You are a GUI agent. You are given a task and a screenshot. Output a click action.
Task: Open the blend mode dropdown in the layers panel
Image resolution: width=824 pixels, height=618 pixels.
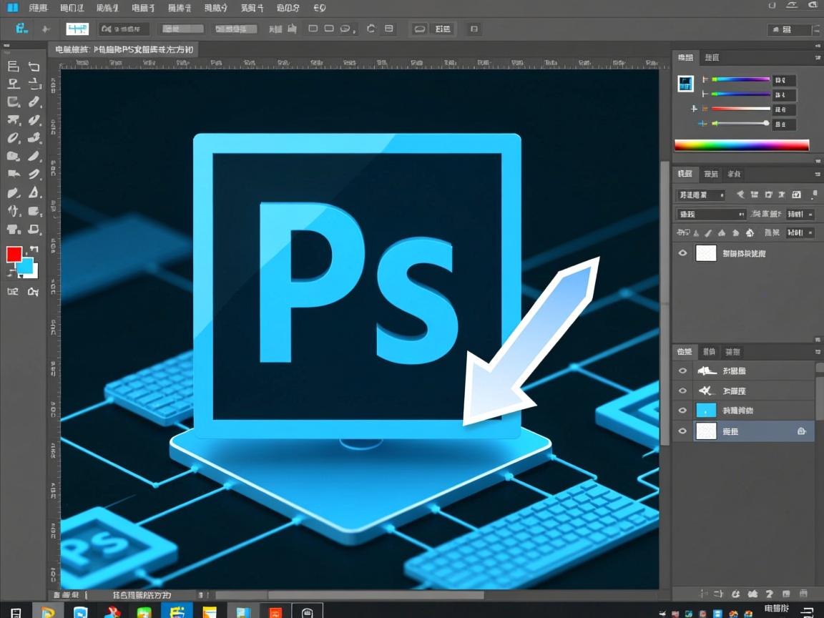pyautogui.click(x=711, y=214)
